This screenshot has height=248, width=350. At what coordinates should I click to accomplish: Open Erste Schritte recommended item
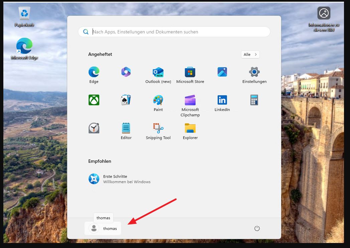pyautogui.click(x=119, y=179)
